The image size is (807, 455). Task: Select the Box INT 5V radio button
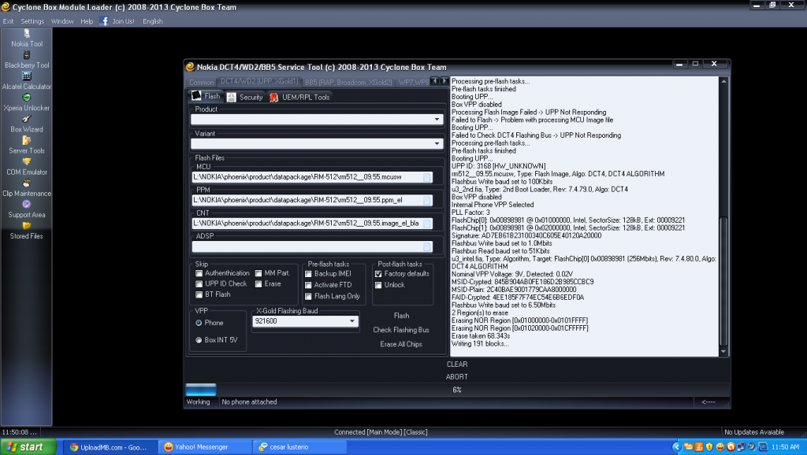[199, 340]
